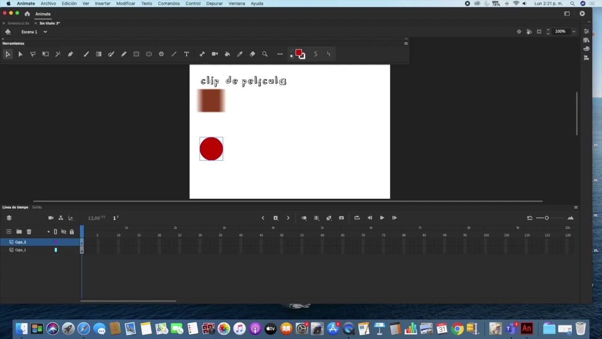602x339 pixels.
Task: Create a new layer folder
Action: click(x=19, y=232)
